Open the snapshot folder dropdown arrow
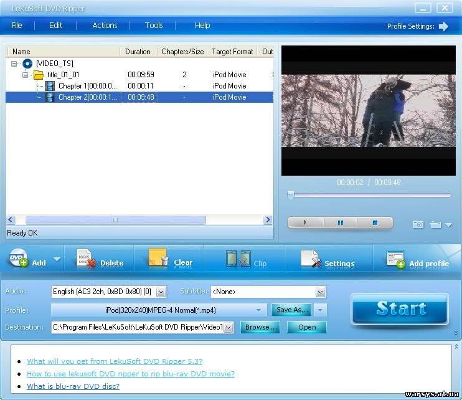462x400 pixels. pos(449,225)
